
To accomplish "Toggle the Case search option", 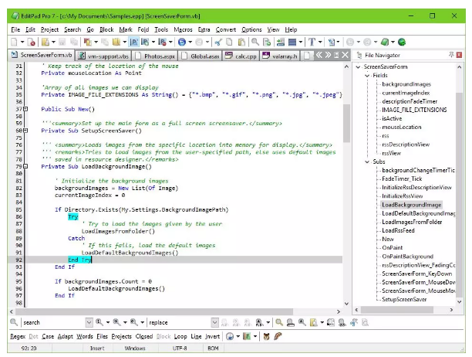I will pyautogui.click(x=48, y=336).
